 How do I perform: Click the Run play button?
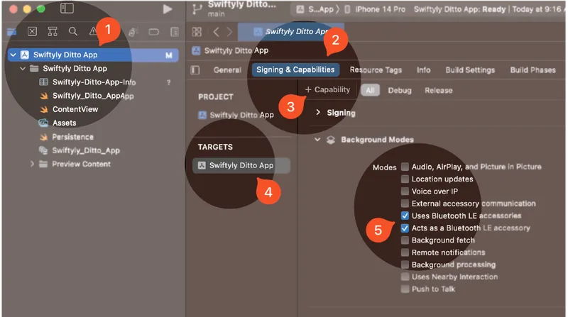point(167,9)
